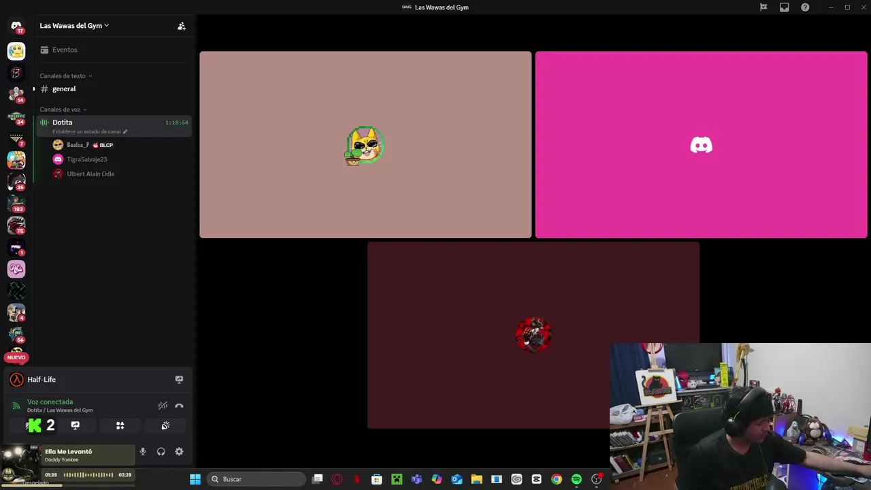Open Copilot from taskbar
The height and width of the screenshot is (490, 871).
coord(436,479)
